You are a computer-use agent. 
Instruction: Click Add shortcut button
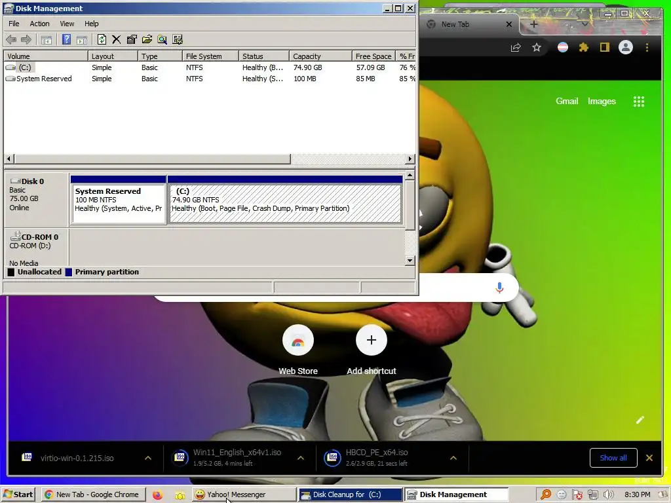(x=371, y=350)
